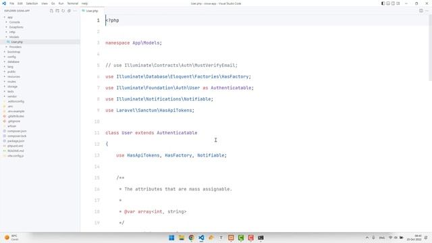
Task: Toggle the bottom panel layout icon
Action: [x=388, y=3]
